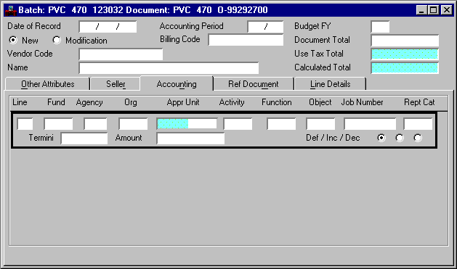Open the Line Details tab
The width and height of the screenshot is (457, 269).
(x=331, y=84)
